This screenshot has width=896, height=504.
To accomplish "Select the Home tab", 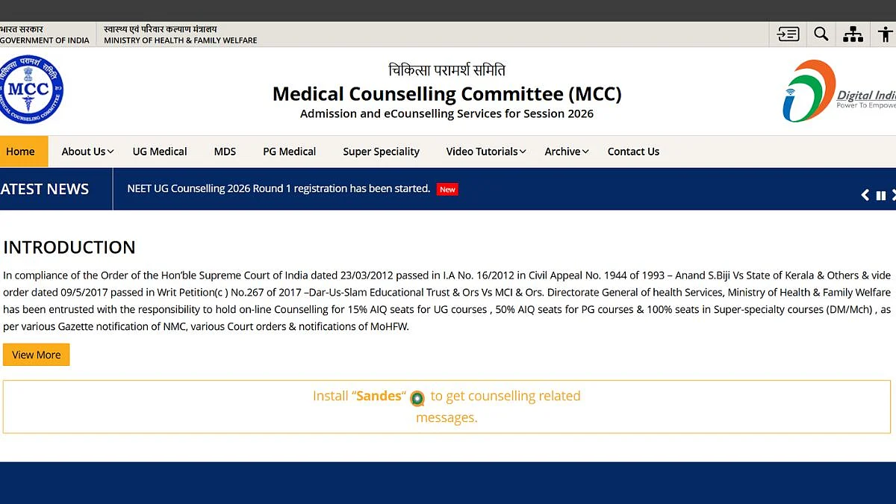I will point(22,152).
